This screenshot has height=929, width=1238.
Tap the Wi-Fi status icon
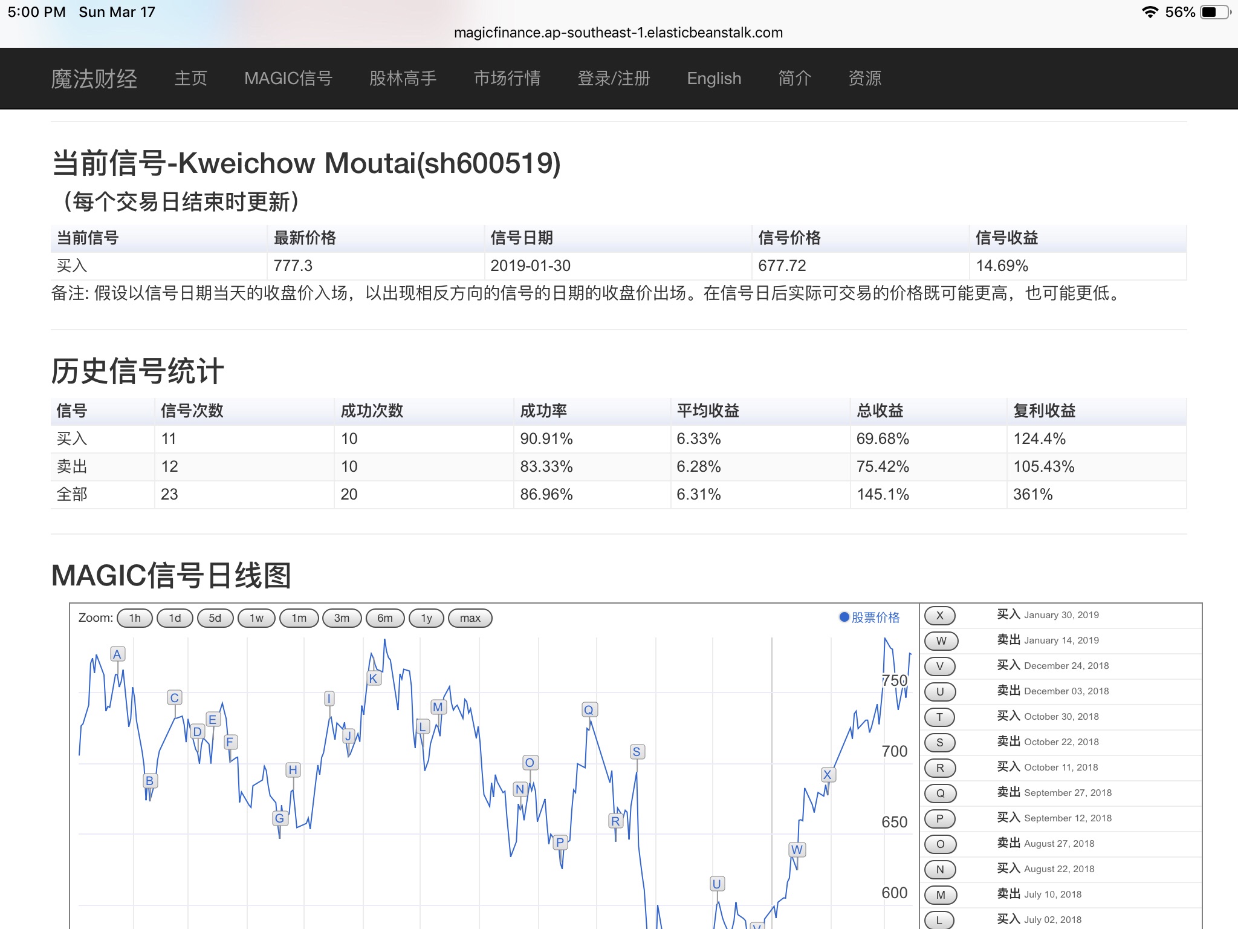coord(1150,12)
